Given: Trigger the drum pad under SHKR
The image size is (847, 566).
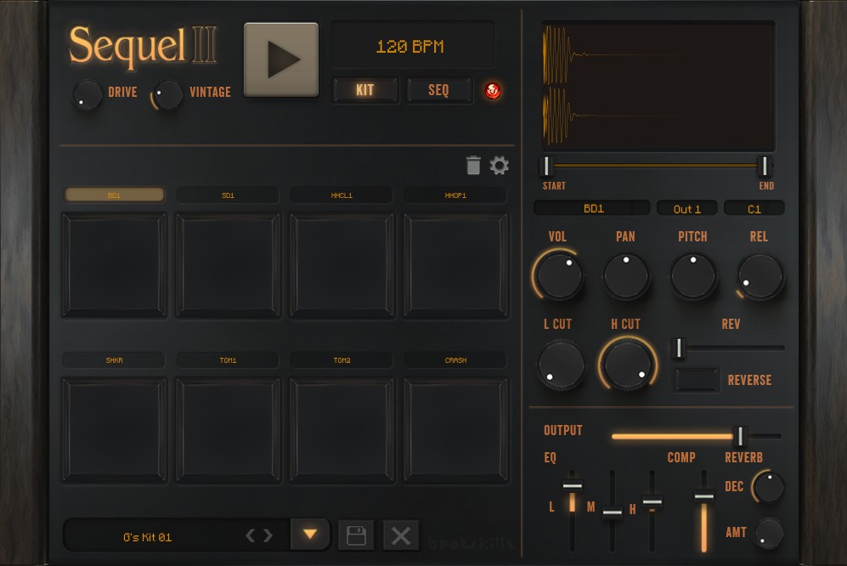Looking at the screenshot, I should click(x=115, y=429).
